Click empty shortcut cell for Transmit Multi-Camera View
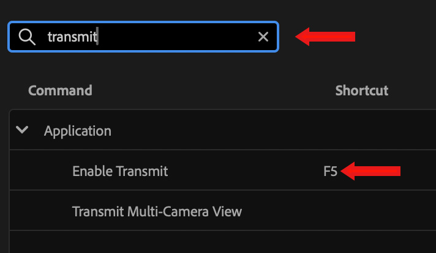 coord(361,212)
